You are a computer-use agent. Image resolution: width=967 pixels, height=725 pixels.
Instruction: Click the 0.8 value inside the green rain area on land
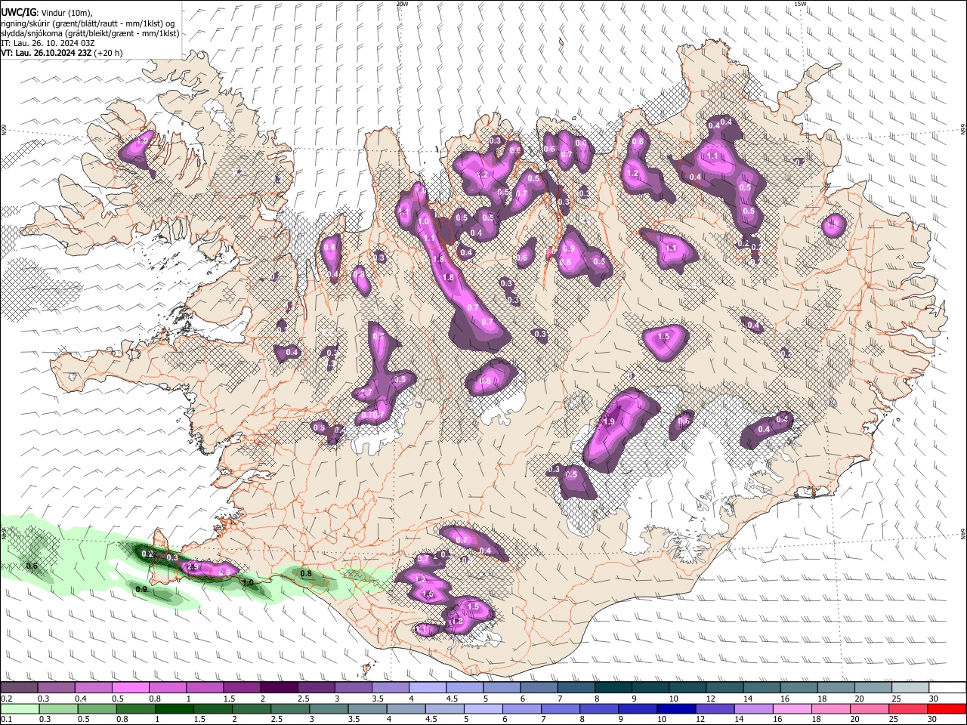coord(306,574)
